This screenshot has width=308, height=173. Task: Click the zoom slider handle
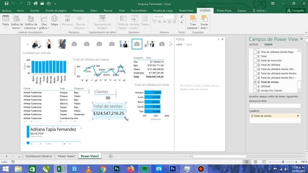(283, 162)
